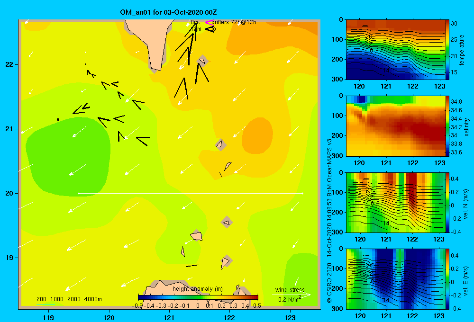This screenshot has width=474, height=322.
Task: Click the white 20°N section line
Action: coord(191,193)
